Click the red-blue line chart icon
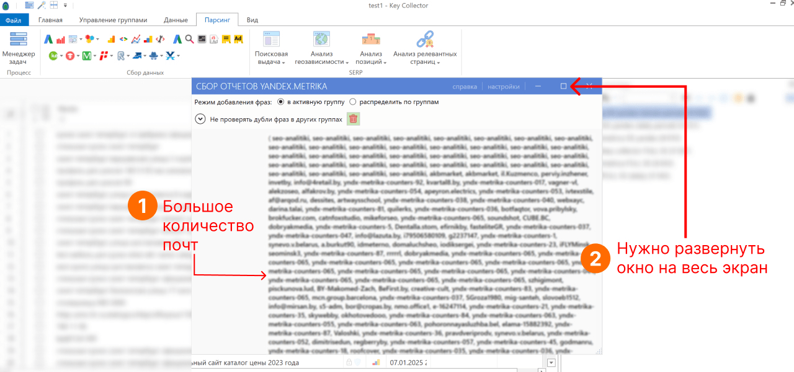 135,39
